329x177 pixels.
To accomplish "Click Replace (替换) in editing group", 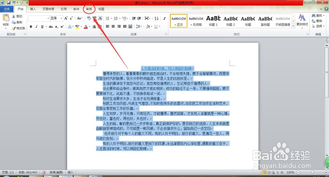I will pos(317,21).
